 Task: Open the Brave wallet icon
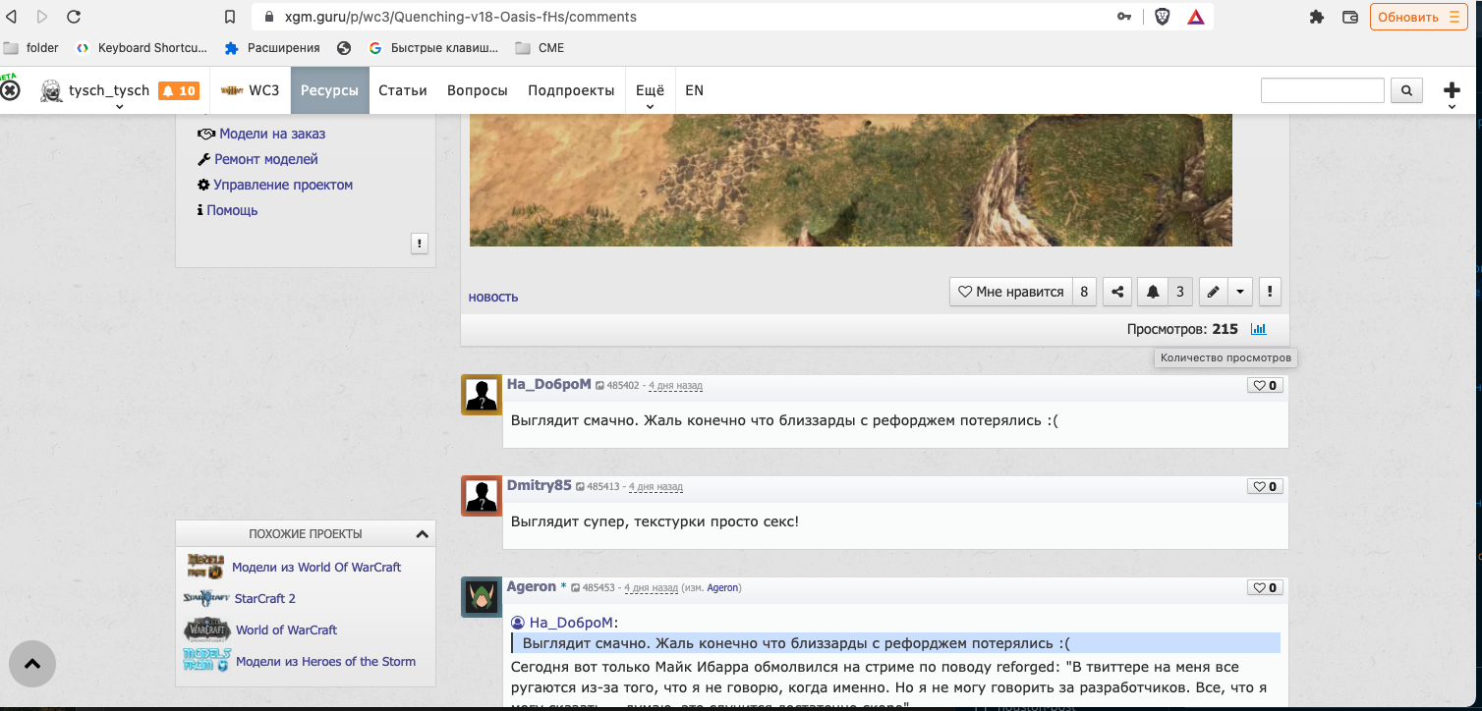pos(1350,17)
